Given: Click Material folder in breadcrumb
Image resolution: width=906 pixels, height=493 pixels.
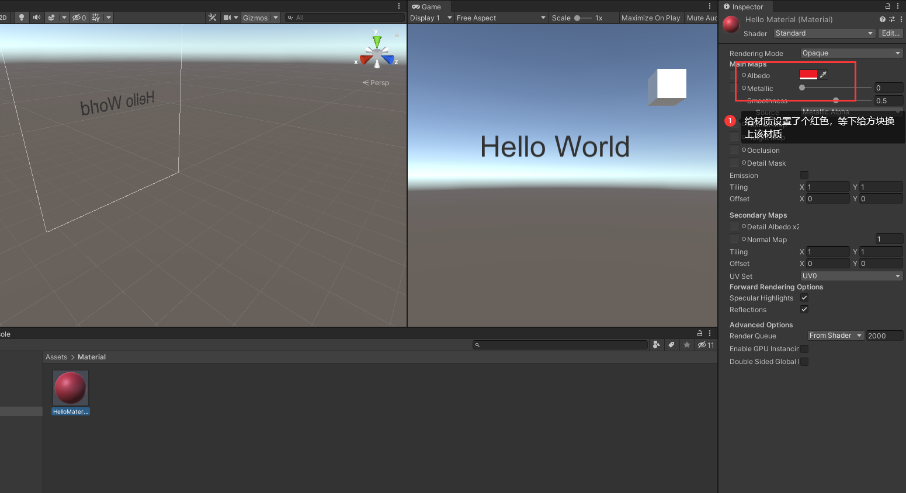Looking at the screenshot, I should (92, 357).
